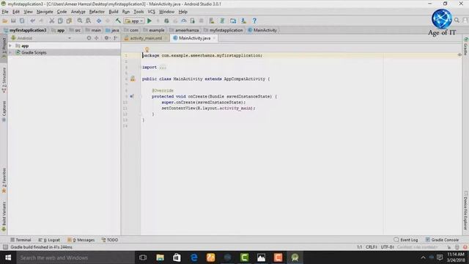Click the Paste toolbar icon
469x264 pixels.
coord(69,21)
